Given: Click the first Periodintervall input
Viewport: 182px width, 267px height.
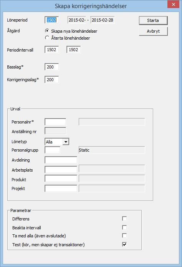Looking at the screenshot, I should pos(52,50).
